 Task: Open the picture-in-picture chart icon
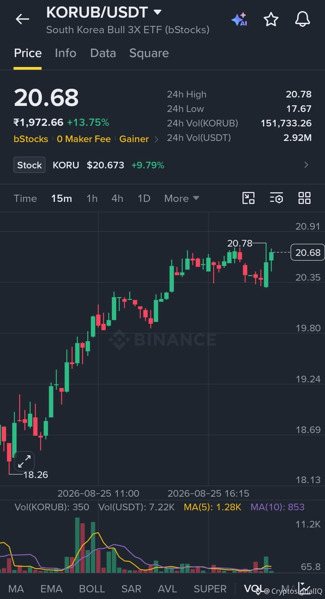pos(248,198)
